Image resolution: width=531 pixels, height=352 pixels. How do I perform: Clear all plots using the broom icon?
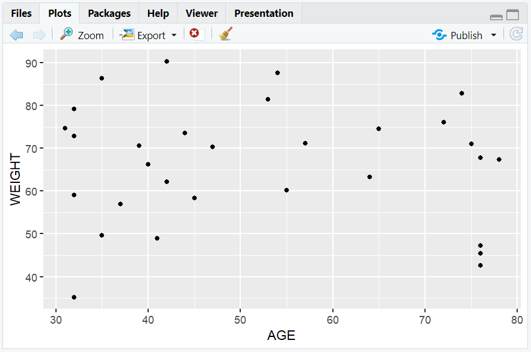225,34
